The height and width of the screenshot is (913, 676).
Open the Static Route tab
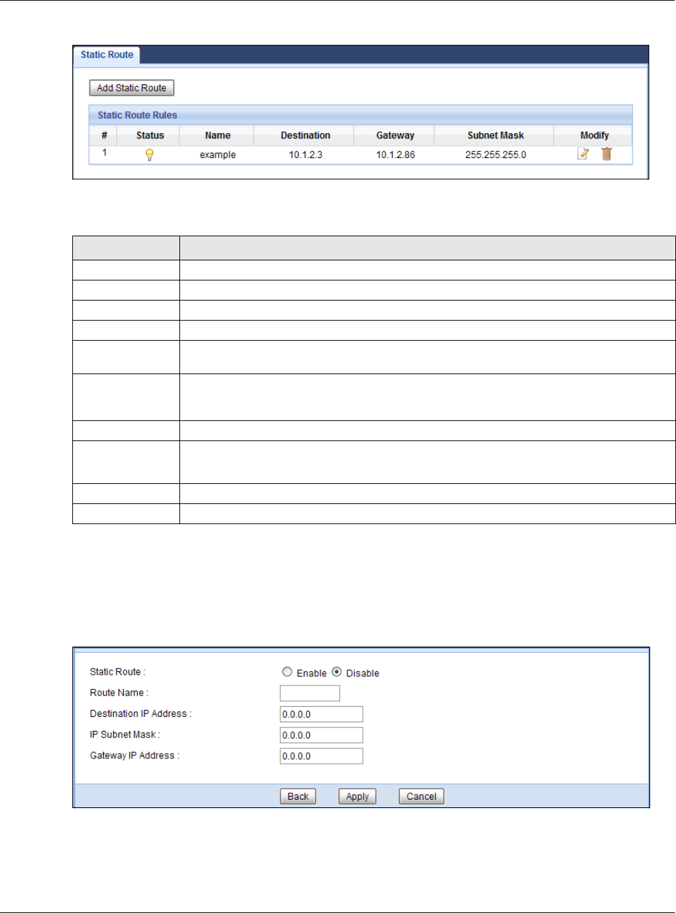point(107,55)
